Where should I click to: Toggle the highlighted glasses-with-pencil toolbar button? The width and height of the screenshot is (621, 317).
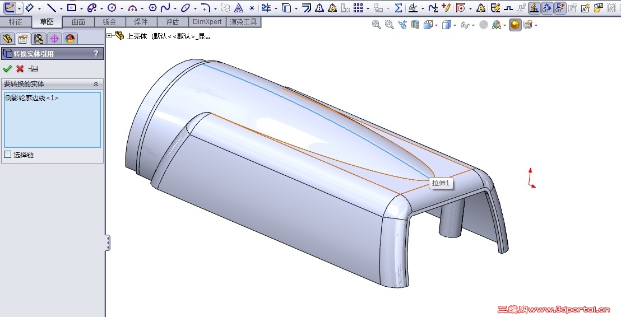tap(559, 7)
